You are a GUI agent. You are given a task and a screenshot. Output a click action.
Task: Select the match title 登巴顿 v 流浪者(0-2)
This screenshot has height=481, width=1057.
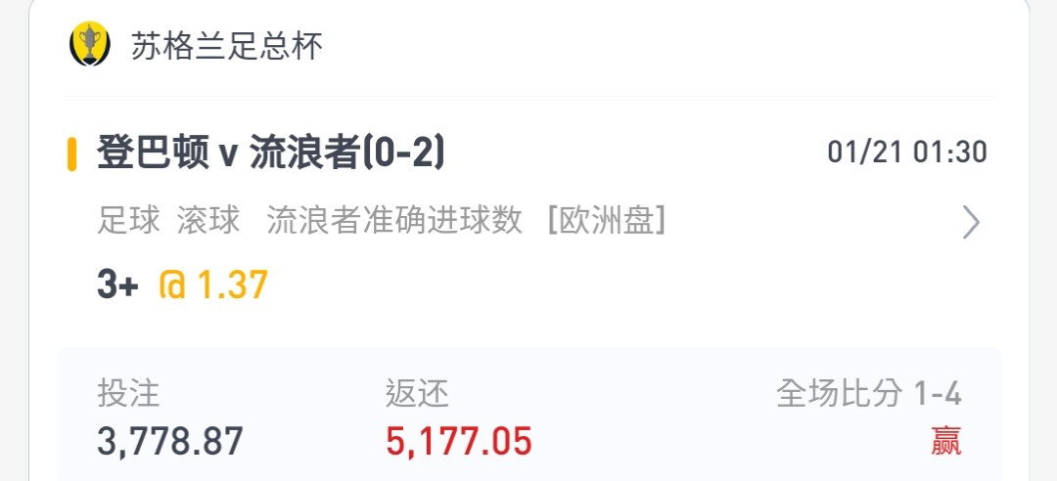(270, 153)
